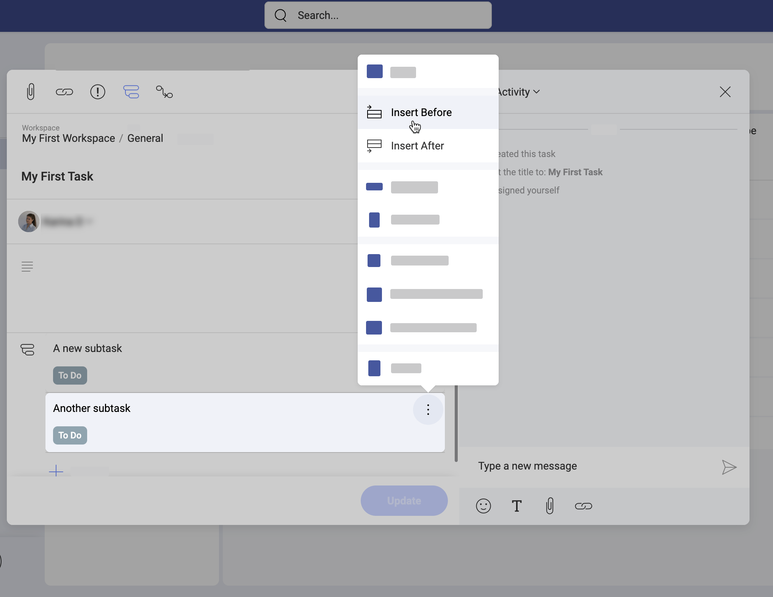Click the blue color swatch in popup header
773x597 pixels.
click(375, 71)
